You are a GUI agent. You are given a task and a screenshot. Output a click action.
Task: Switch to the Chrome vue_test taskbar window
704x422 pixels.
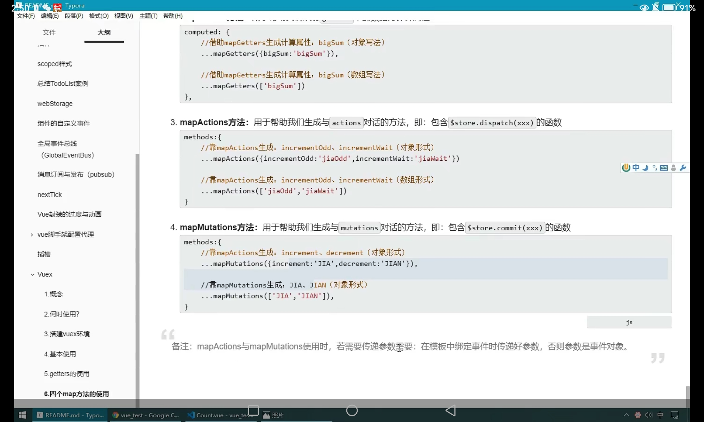pos(146,415)
